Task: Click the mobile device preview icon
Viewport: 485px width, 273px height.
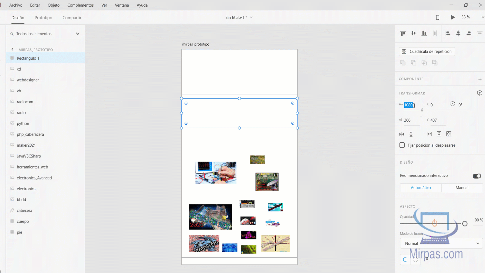Action: click(438, 17)
